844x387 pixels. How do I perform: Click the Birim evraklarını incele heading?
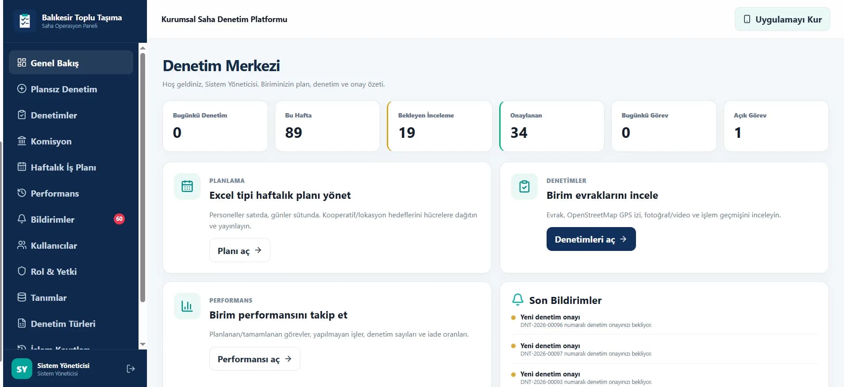coord(602,195)
